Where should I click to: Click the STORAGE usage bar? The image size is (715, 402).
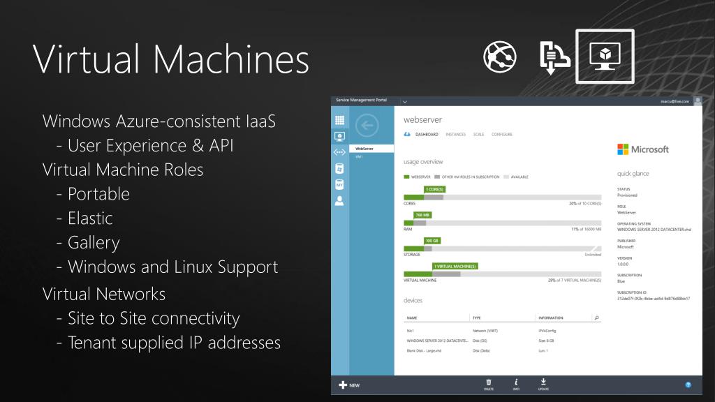coord(503,249)
